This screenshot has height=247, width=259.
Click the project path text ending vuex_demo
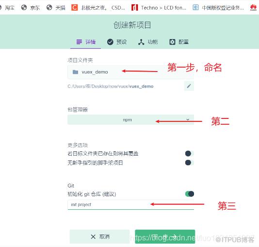(110, 87)
